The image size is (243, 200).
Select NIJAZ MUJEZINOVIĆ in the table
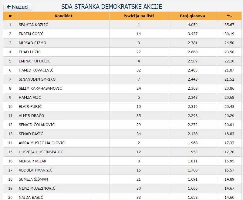pos(37,188)
